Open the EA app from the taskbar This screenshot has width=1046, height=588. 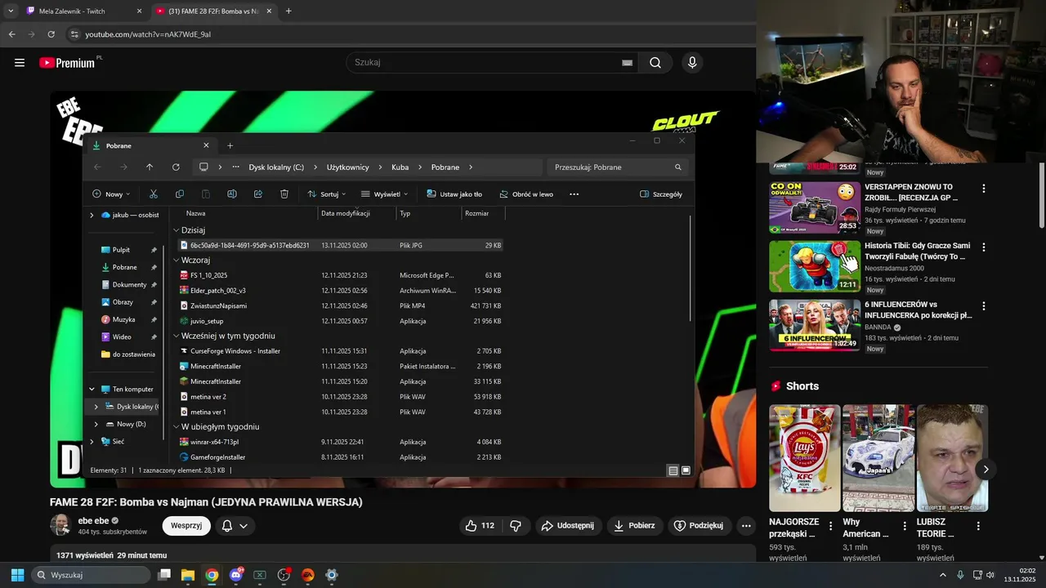pos(308,575)
